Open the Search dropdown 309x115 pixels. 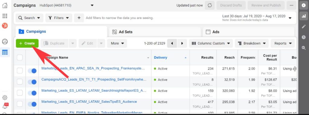coord(29,18)
